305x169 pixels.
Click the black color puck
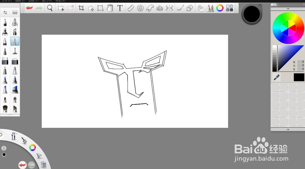(x=252, y=14)
